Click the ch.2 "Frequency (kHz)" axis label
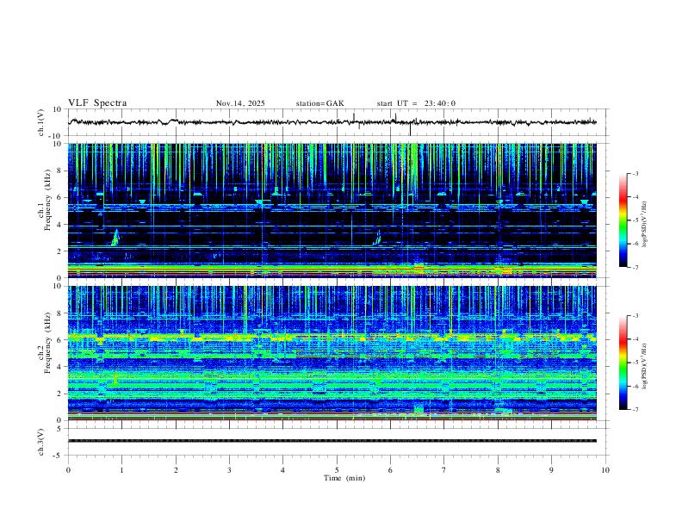Image resolution: width=682 pixels, height=527 pixels. [x=48, y=342]
